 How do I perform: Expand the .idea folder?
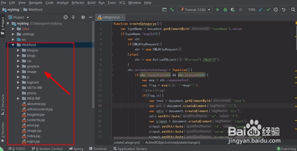[13, 29]
